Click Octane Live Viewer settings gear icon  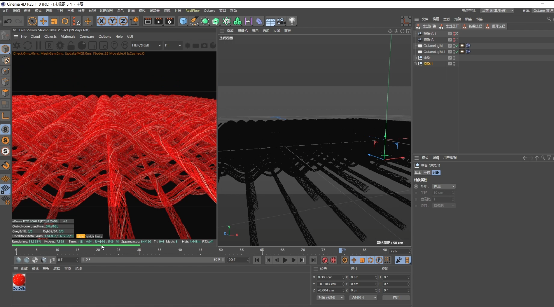coord(60,45)
